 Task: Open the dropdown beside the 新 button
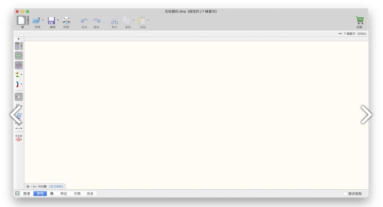coord(28,20)
